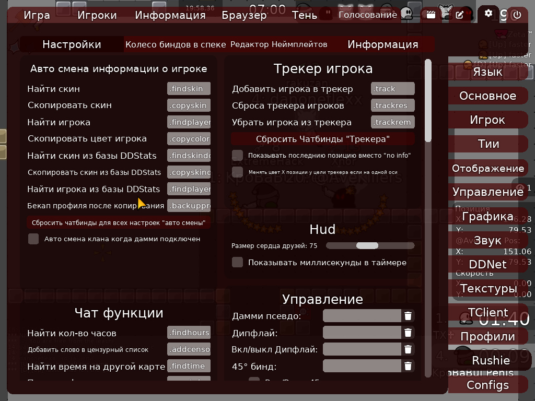Edit 'Скопировать скин из базы DDStats' field
This screenshot has width=535, height=401.
click(x=189, y=172)
